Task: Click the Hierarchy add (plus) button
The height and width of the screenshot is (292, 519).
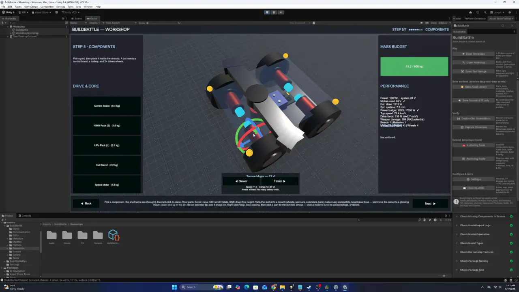Action: (x=3, y=23)
